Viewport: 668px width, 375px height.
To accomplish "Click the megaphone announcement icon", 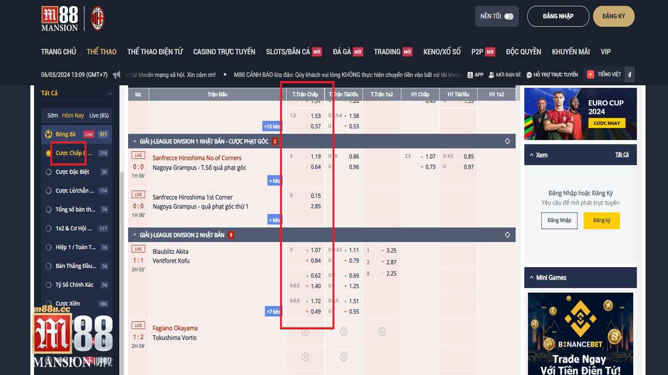I will pos(116,75).
